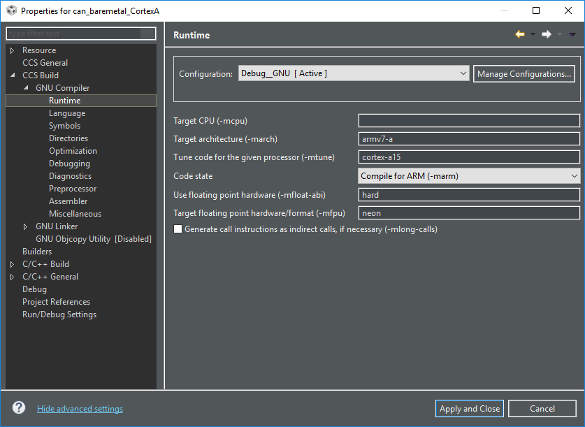Click the -mfpu neon field
Viewport: 585px width, 427px height.
coord(469,213)
